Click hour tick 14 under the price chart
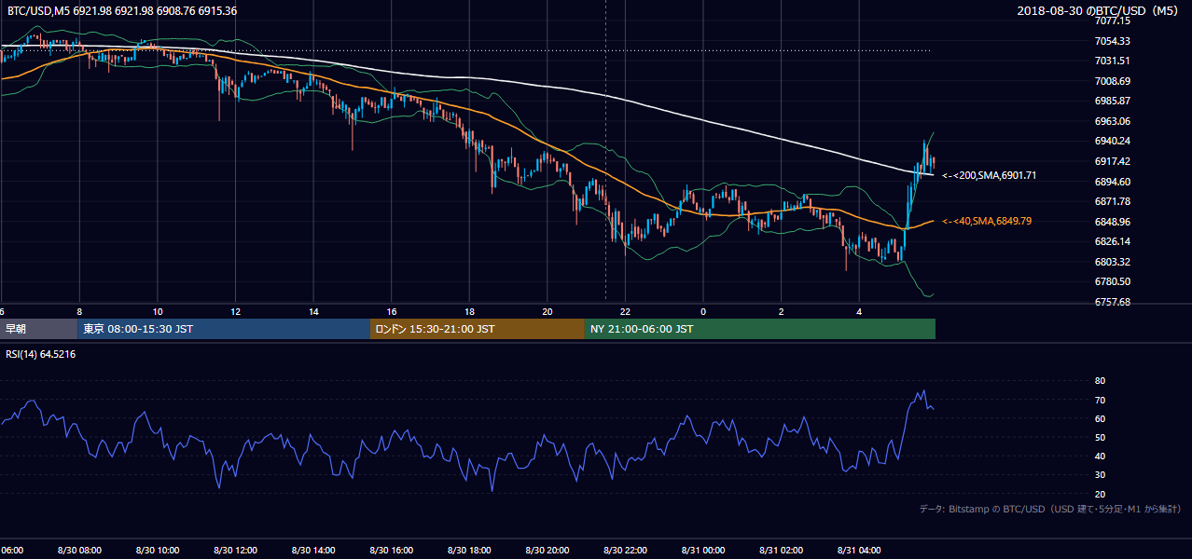 click(x=314, y=311)
